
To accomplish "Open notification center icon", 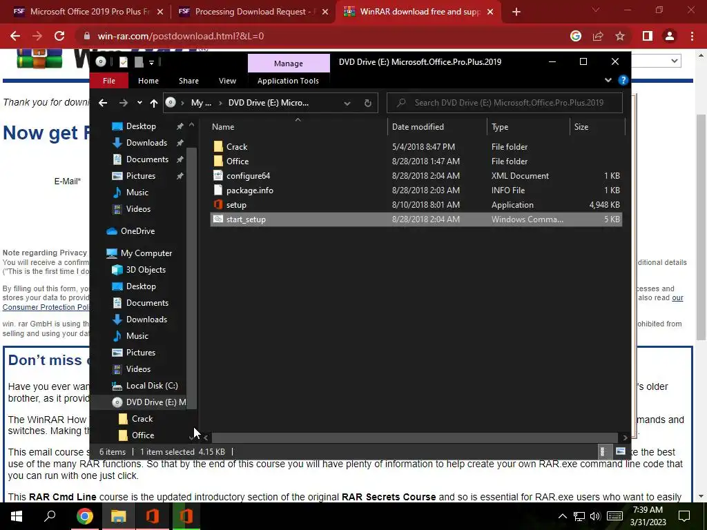I will click(684, 516).
